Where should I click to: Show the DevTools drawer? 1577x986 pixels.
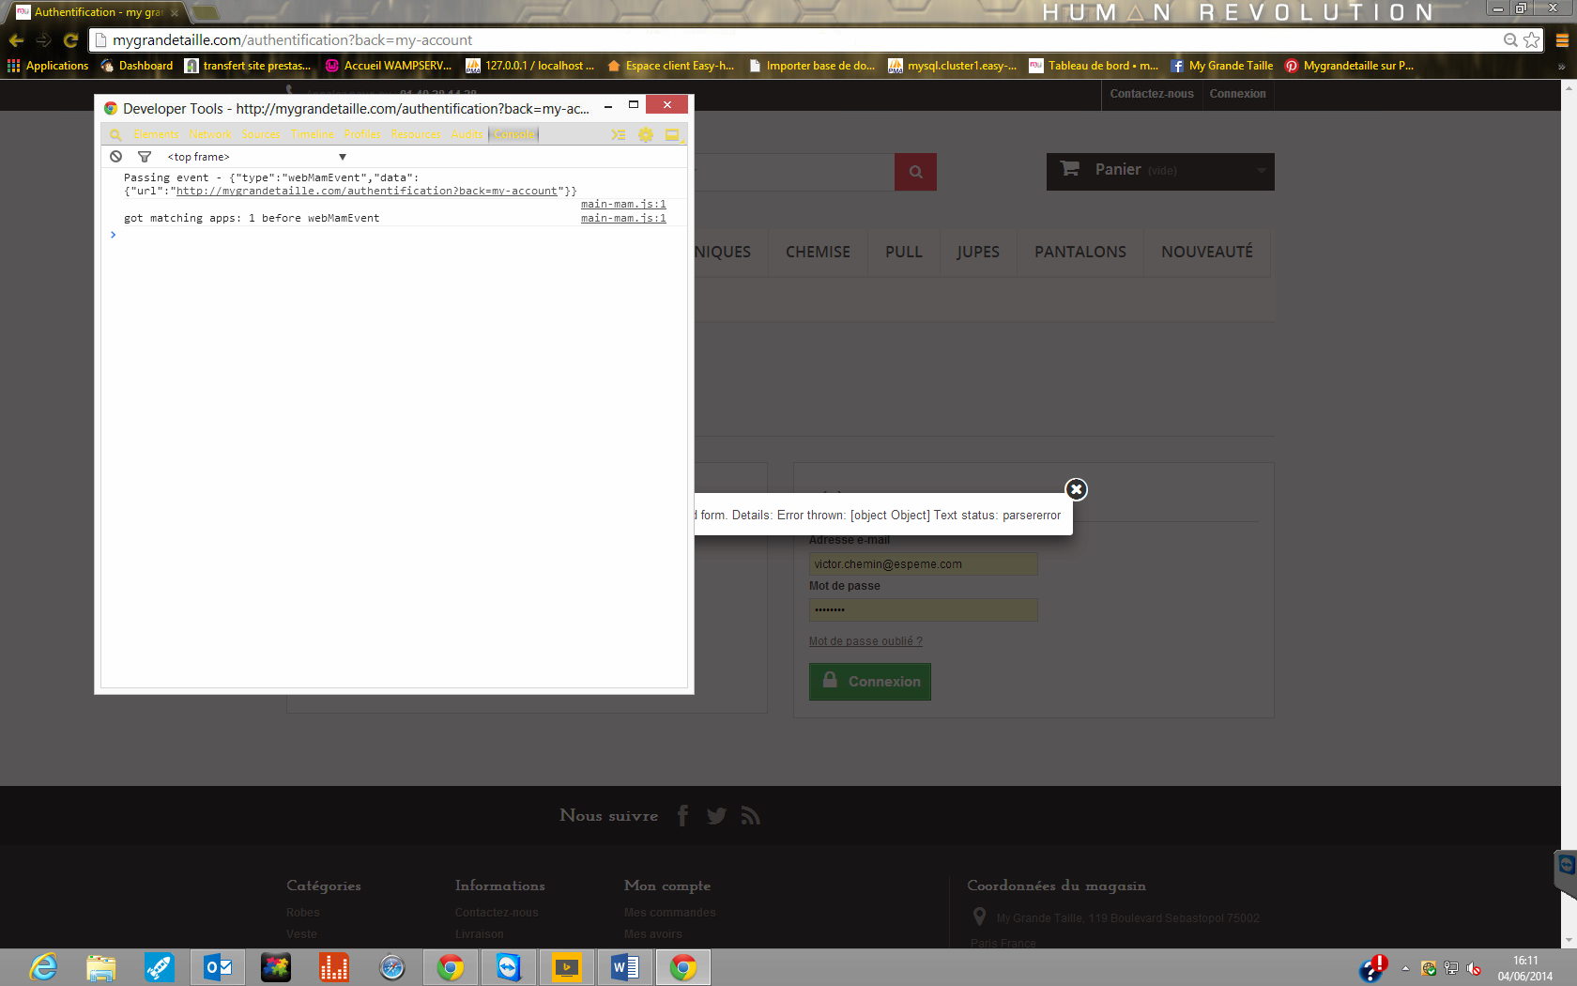pyautogui.click(x=618, y=135)
